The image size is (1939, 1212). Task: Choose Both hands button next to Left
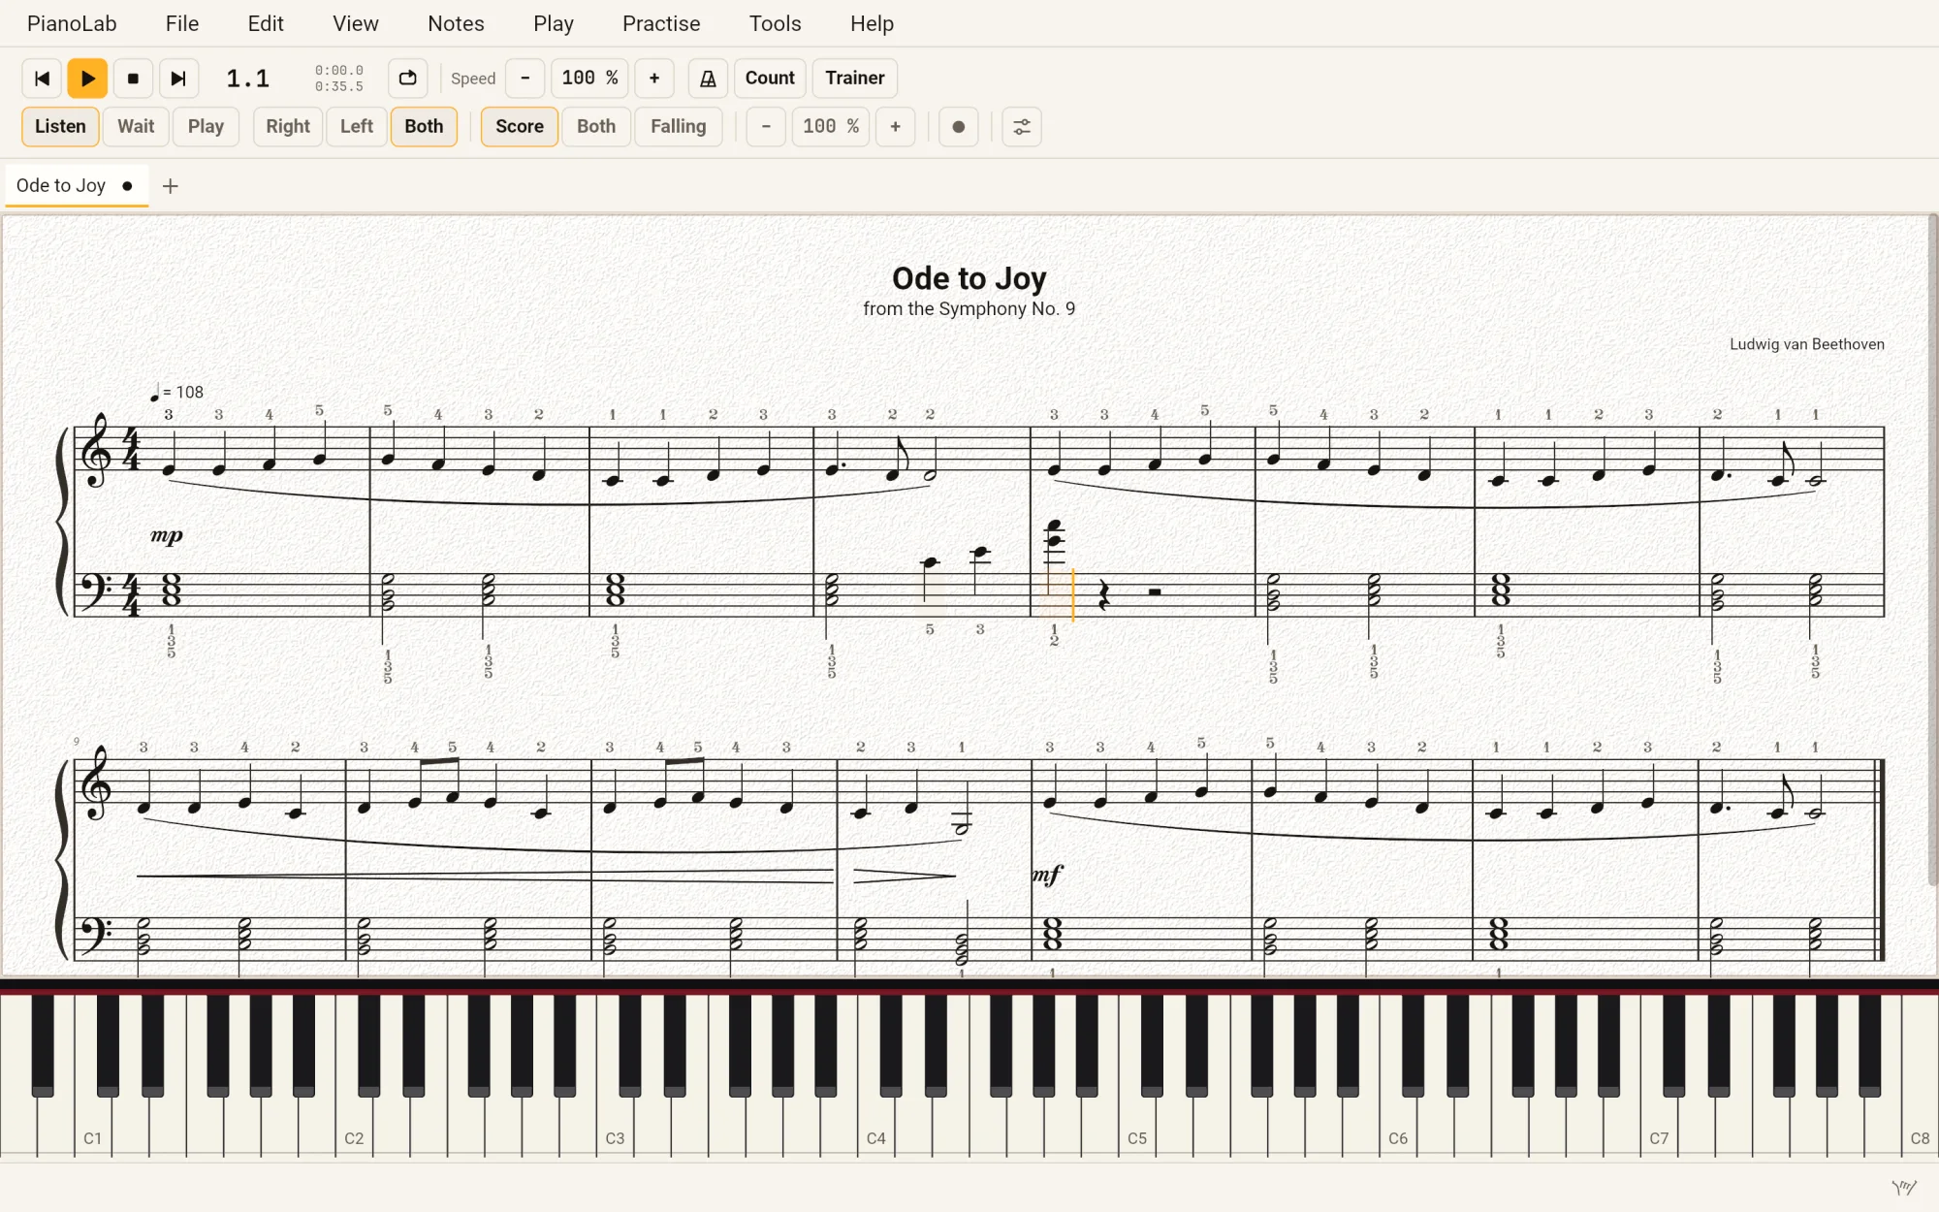424,127
